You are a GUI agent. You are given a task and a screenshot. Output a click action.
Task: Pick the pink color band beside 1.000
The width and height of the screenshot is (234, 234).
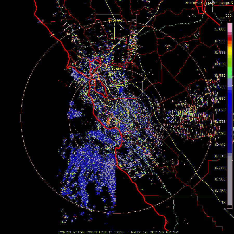point(230,28)
